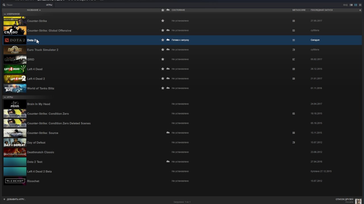Click Metascore 88 for Counter-Strike: Source

pyautogui.click(x=293, y=133)
